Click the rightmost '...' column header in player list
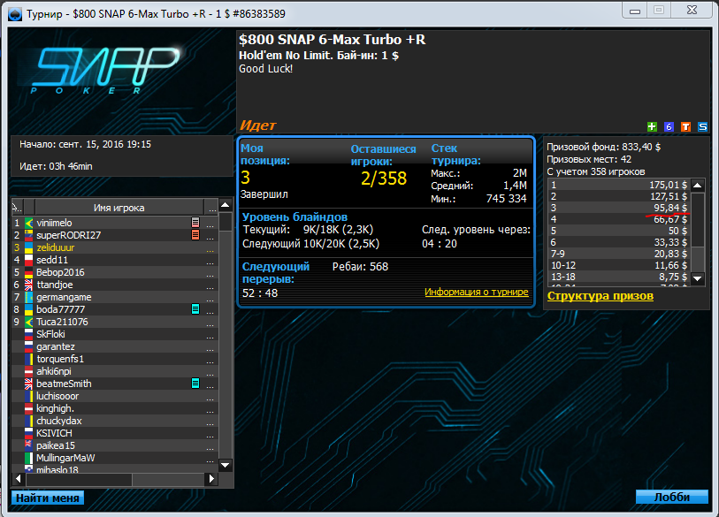This screenshot has width=719, height=517. (x=211, y=208)
